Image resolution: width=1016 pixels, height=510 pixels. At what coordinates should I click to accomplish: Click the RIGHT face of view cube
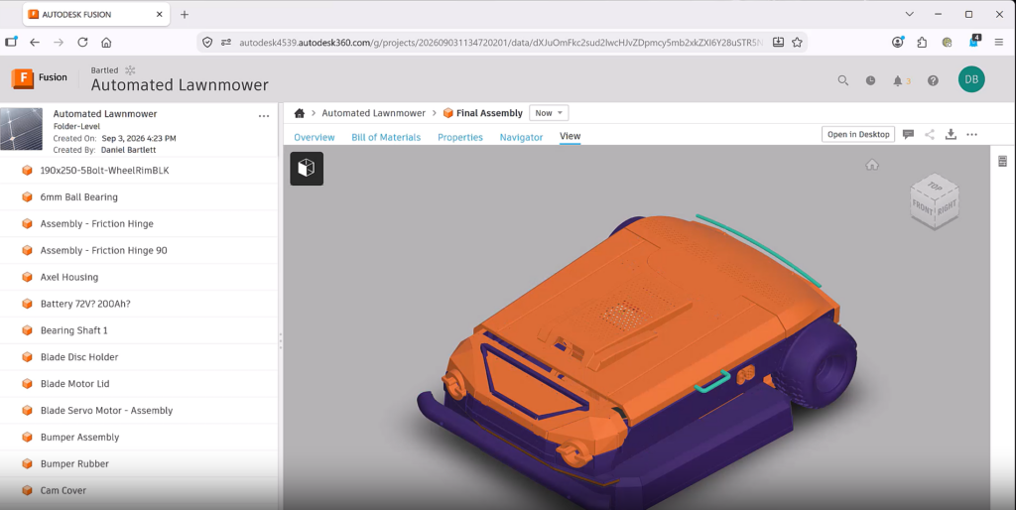tap(947, 207)
